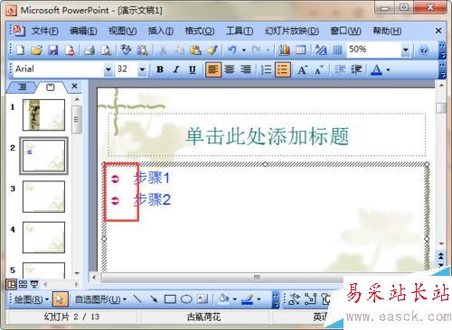Select the Rectangle drawing tool
Image resolution: width=452 pixels, height=330 pixels.
click(170, 298)
